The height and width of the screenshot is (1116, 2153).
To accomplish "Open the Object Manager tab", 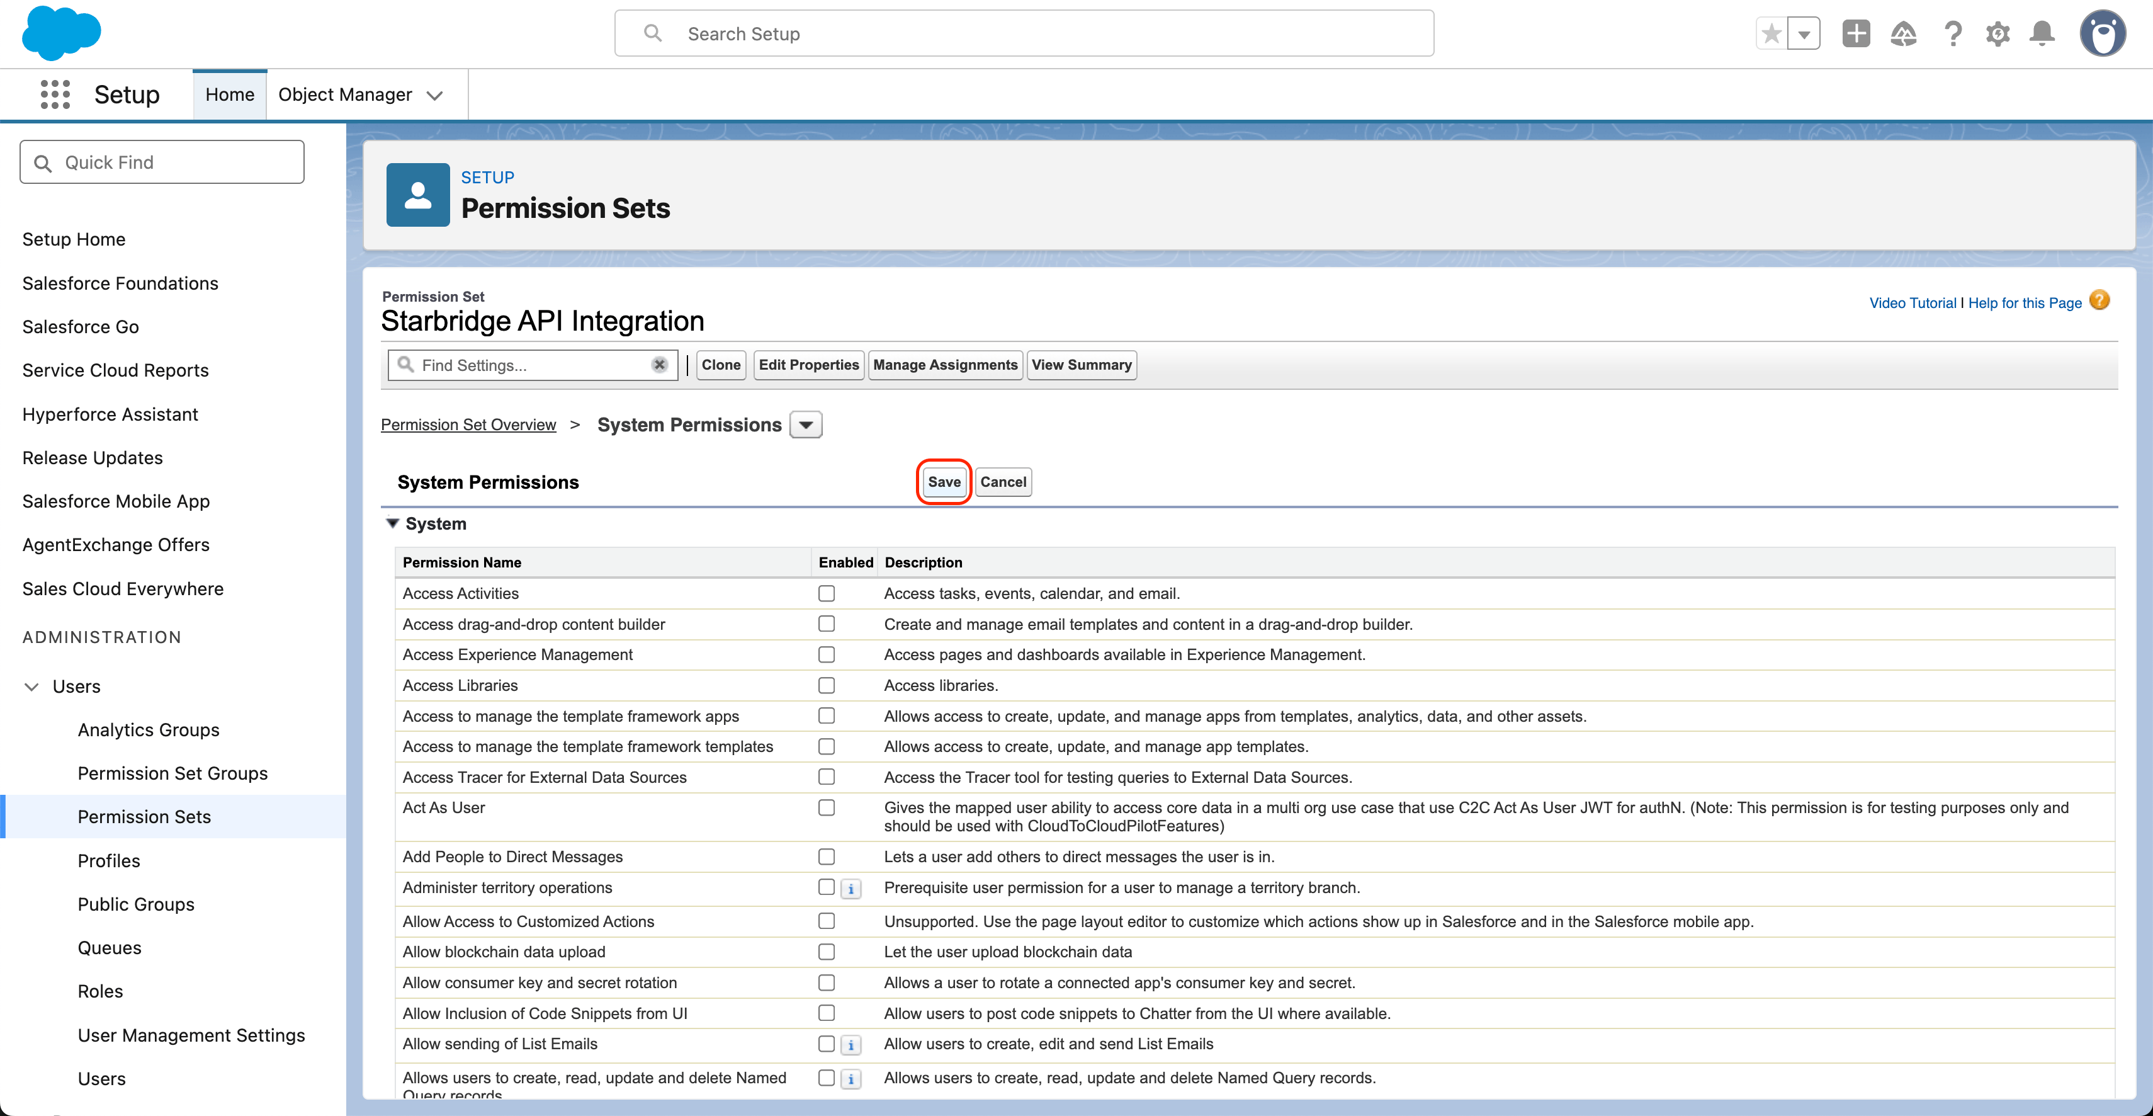I will (x=345, y=94).
